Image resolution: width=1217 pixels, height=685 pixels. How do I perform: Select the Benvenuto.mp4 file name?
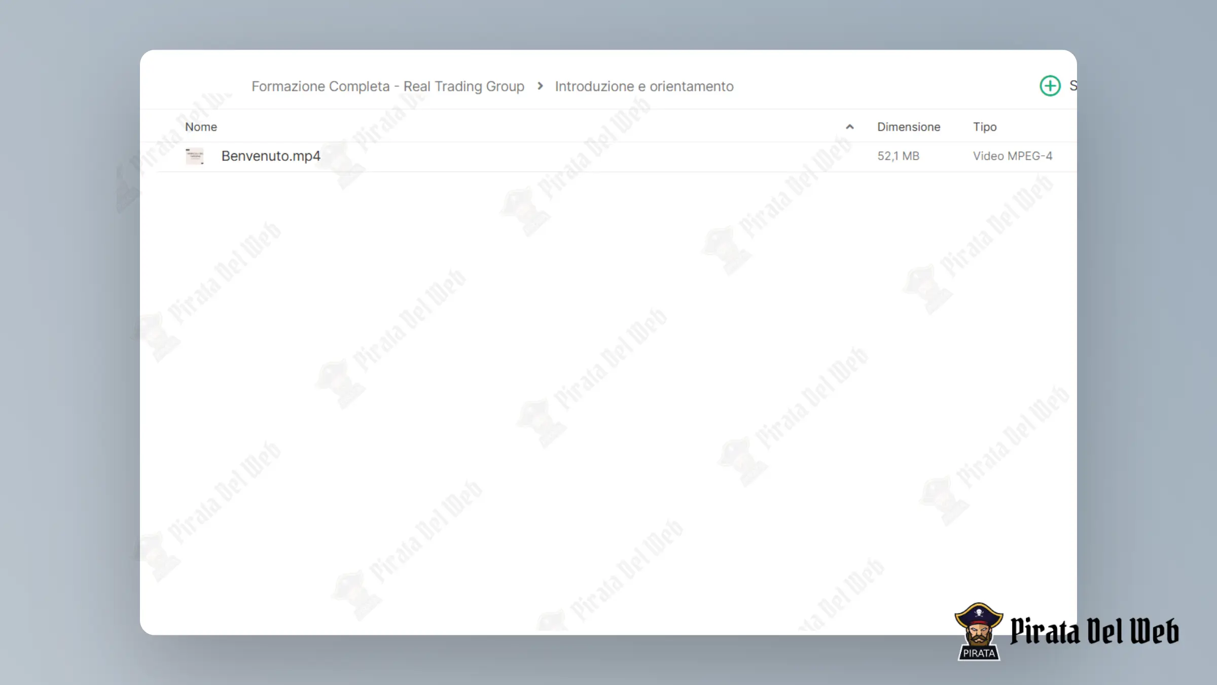tap(271, 156)
